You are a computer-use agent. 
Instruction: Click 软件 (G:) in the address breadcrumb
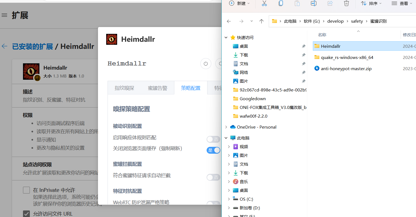[312, 21]
